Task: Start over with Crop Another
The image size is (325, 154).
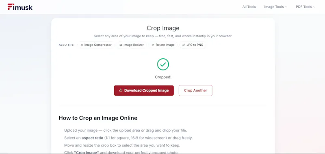Action: [x=195, y=90]
